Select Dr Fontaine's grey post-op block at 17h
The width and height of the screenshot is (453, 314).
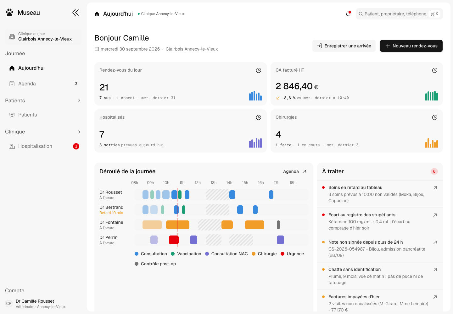pyautogui.click(x=278, y=225)
